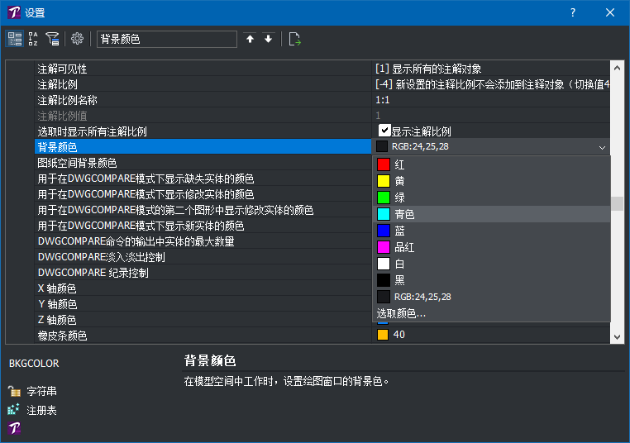630x443 pixels.
Task: Click the search field containing 背景颜色
Action: click(166, 39)
